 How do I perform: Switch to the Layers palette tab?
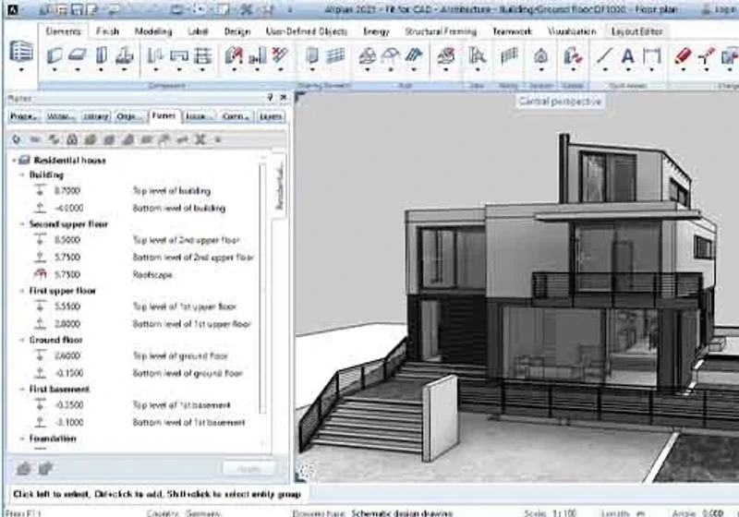pos(271,116)
